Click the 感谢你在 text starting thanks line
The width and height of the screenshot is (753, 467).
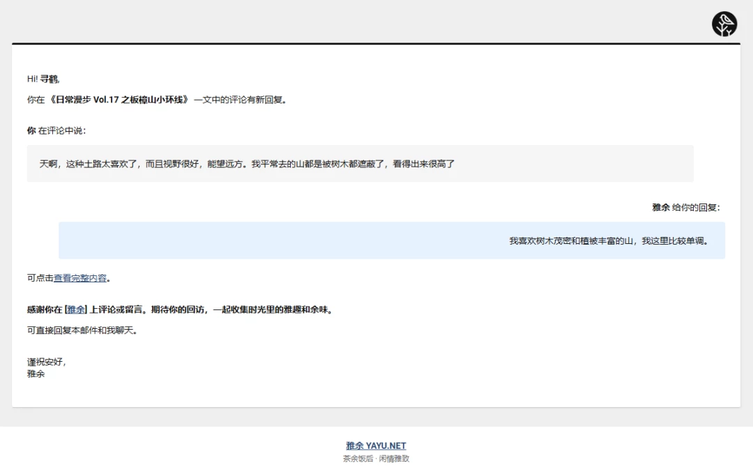45,309
